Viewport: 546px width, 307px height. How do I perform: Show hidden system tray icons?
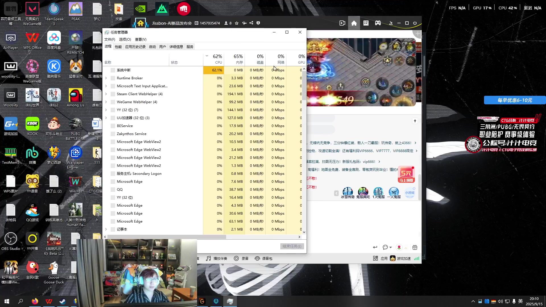click(473, 301)
